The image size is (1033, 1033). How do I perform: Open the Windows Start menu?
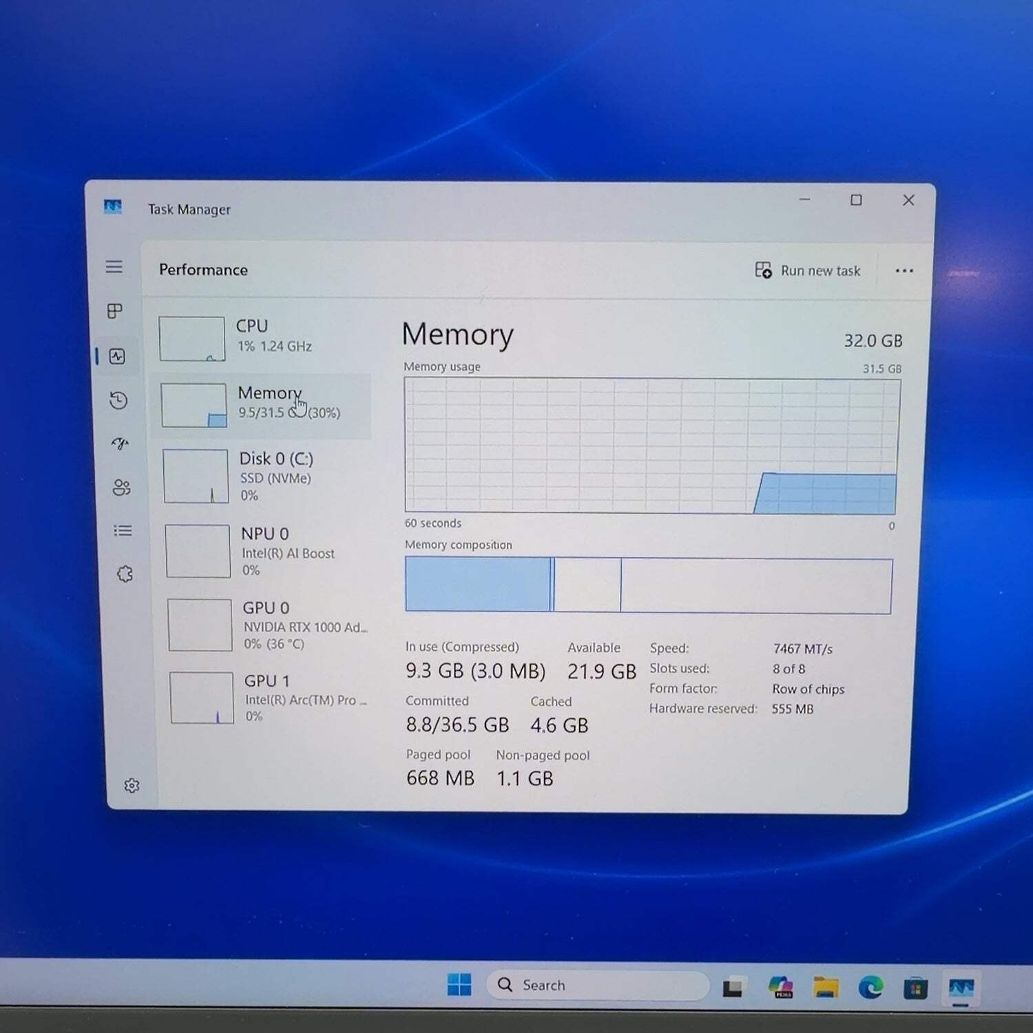[x=459, y=985]
